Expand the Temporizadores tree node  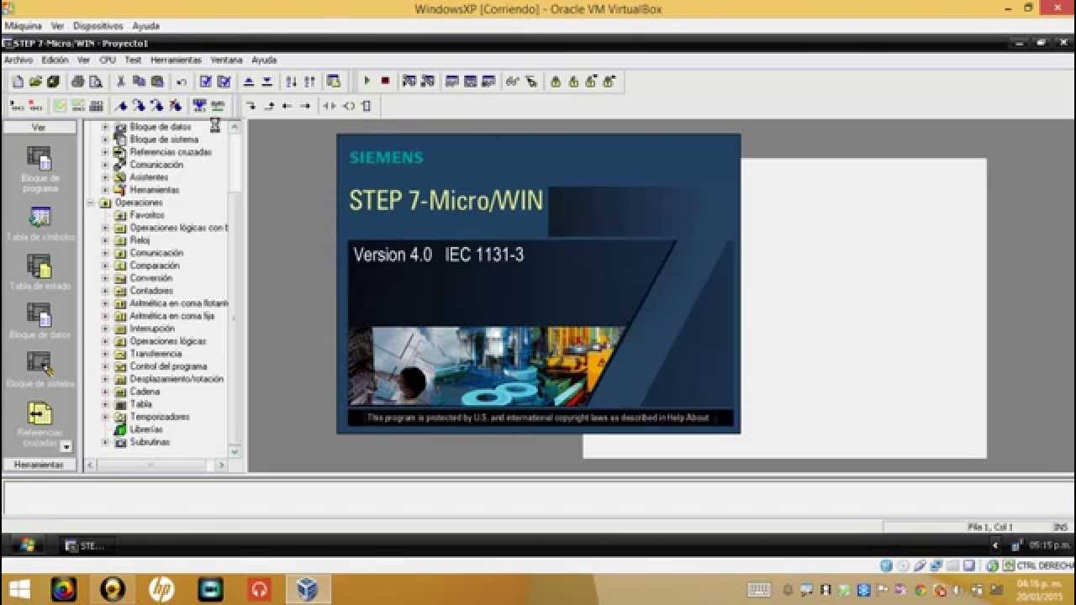(105, 417)
